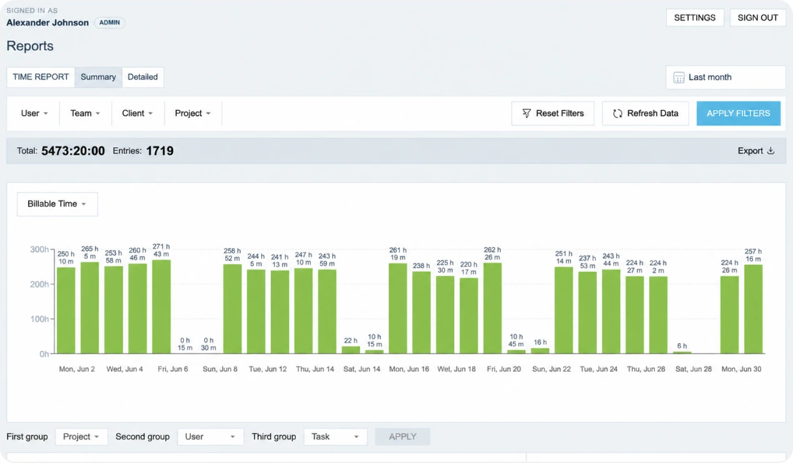Switch to the Summary tab
This screenshot has height=463, width=793.
[98, 77]
